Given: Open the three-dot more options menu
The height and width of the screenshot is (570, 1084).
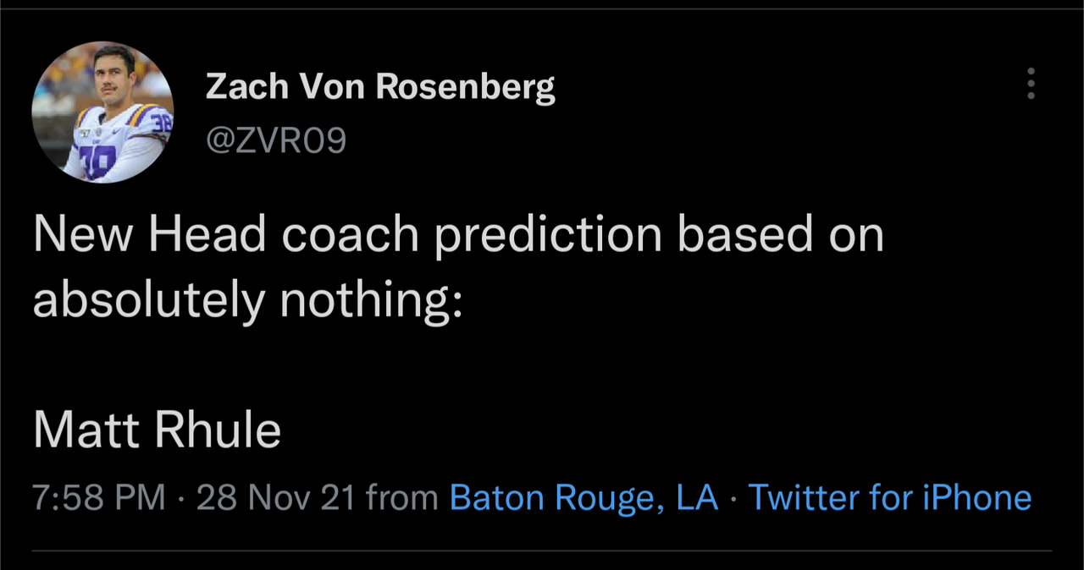Looking at the screenshot, I should tap(1031, 84).
